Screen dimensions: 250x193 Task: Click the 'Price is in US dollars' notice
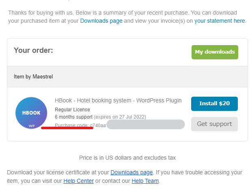click(127, 158)
